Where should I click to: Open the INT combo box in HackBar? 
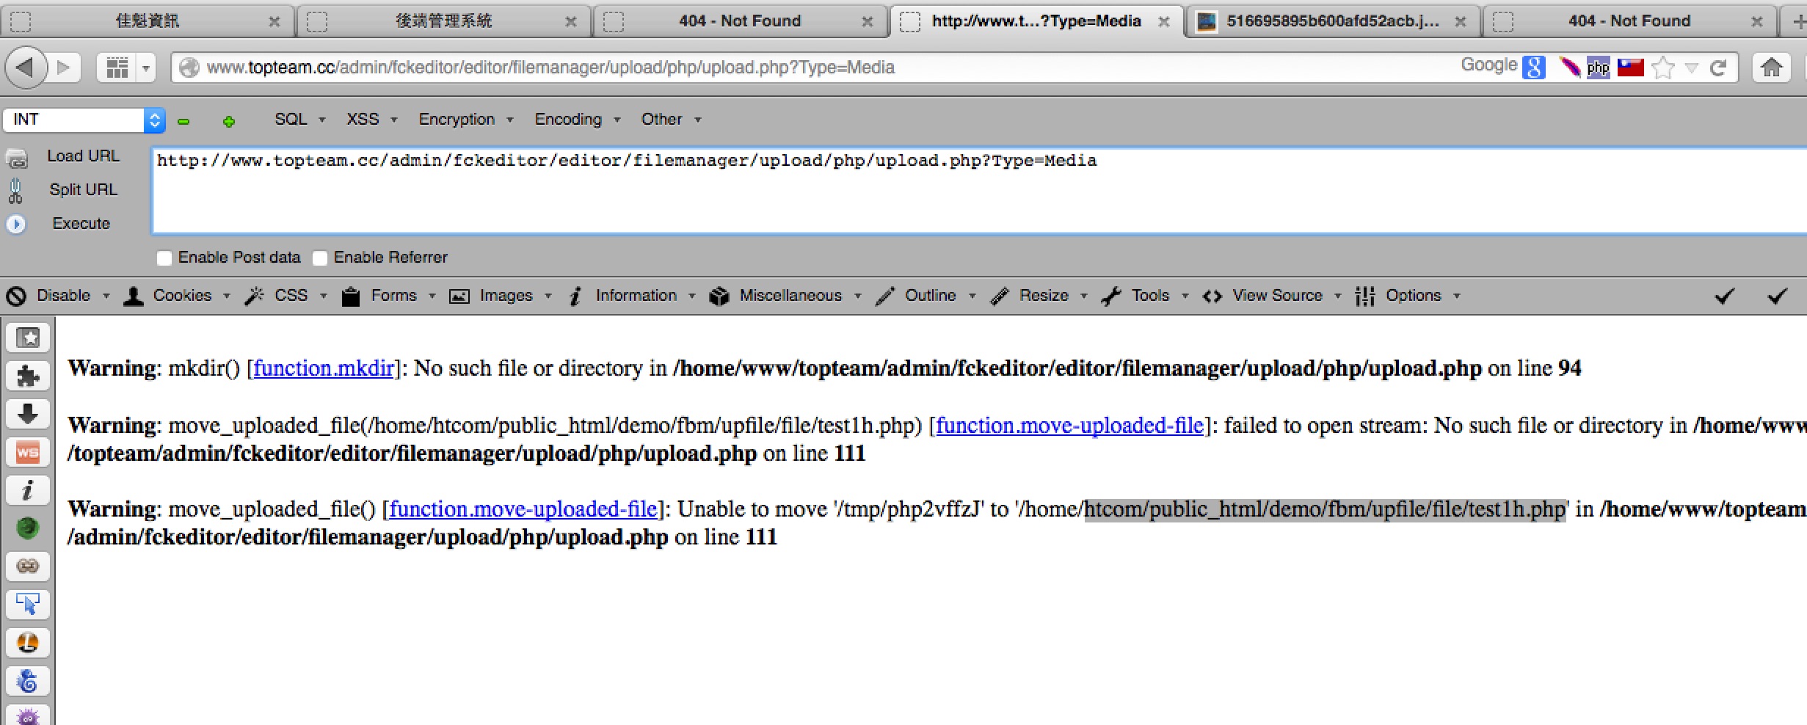[x=84, y=120]
